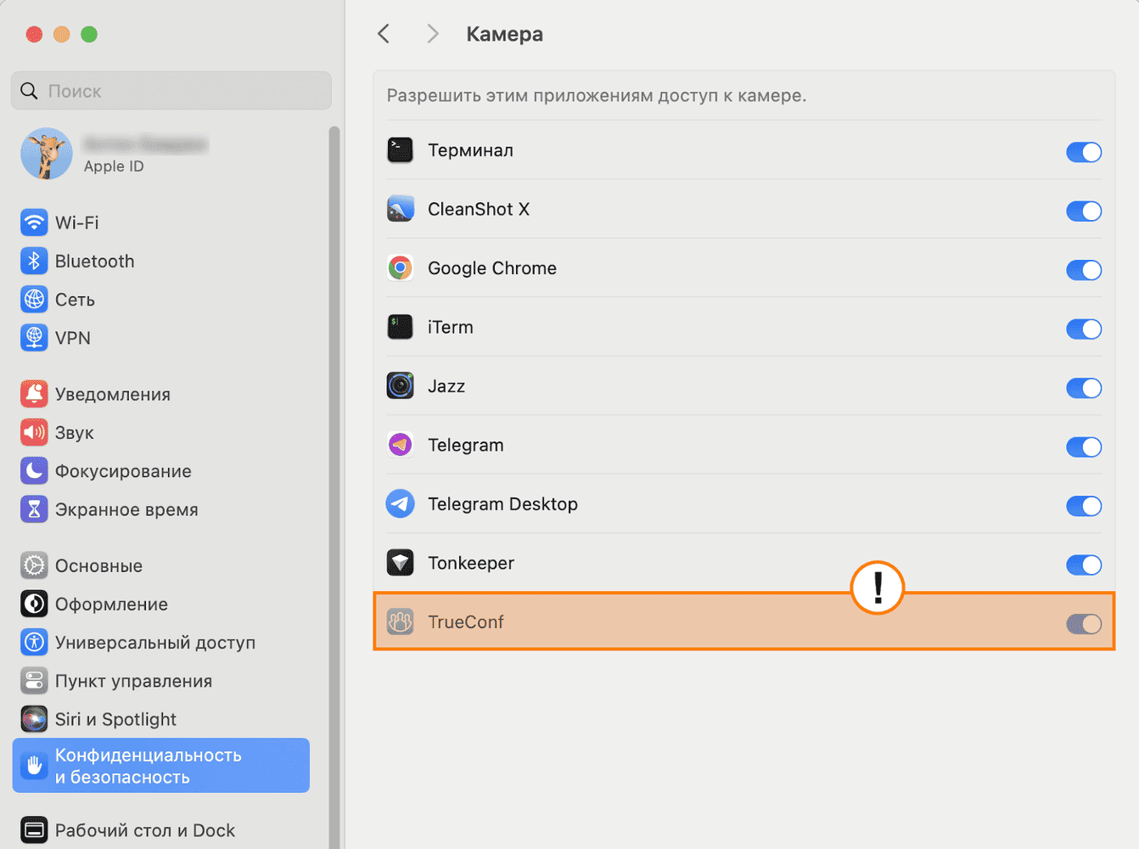Click the Jazz app icon
The width and height of the screenshot is (1139, 849).
coord(401,385)
